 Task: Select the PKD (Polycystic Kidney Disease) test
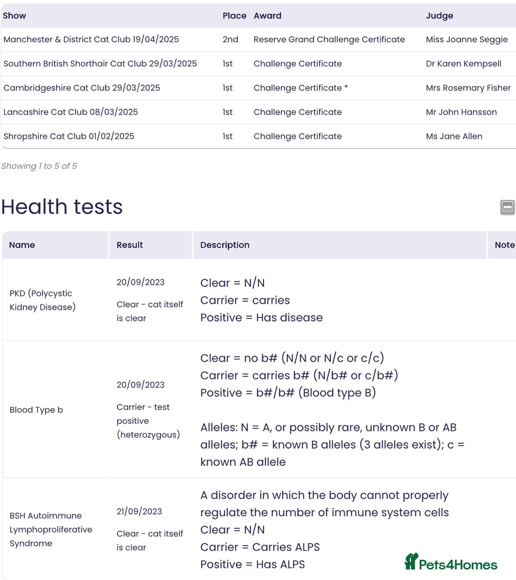click(x=43, y=300)
